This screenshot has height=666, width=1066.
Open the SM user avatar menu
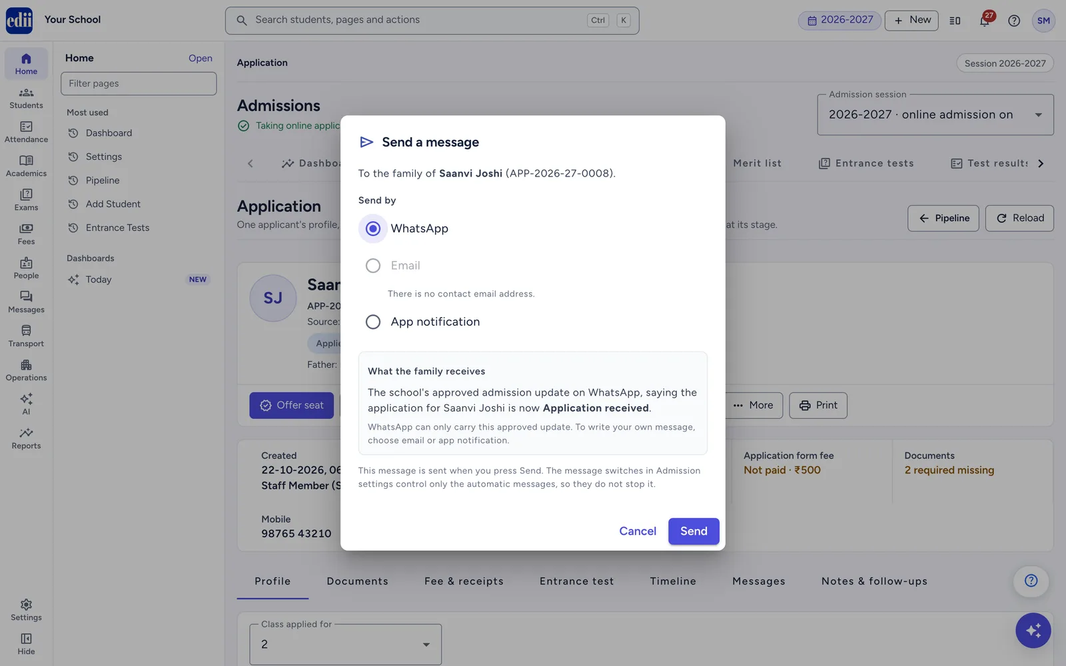1043,21
